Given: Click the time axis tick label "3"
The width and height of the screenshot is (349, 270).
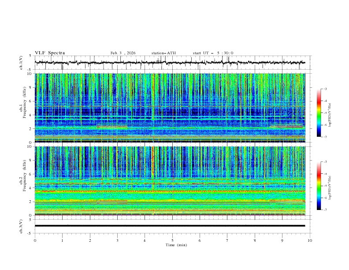Looking at the screenshot, I should [117, 240].
